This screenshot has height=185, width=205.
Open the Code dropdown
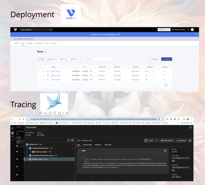pos(151,141)
